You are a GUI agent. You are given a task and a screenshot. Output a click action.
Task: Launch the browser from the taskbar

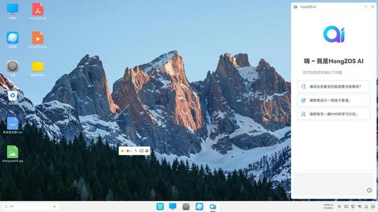point(200,207)
